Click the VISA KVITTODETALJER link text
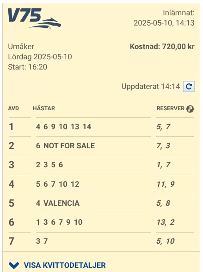 tap(65, 265)
